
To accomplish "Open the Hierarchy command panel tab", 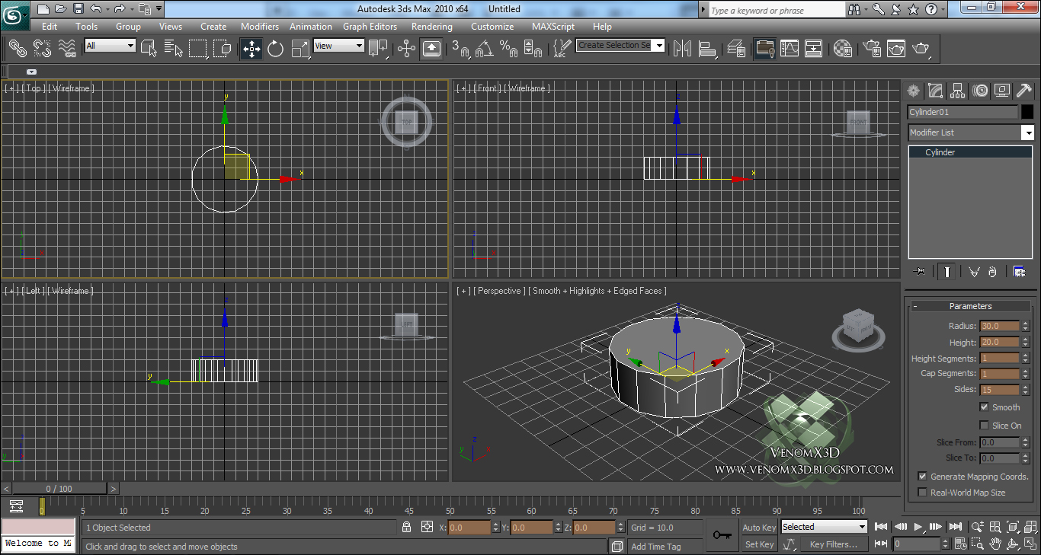I will click(x=958, y=91).
